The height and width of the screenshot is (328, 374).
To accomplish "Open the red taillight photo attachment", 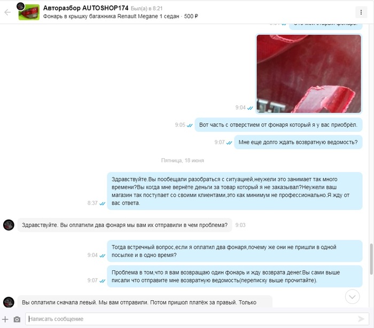I will click(309, 74).
